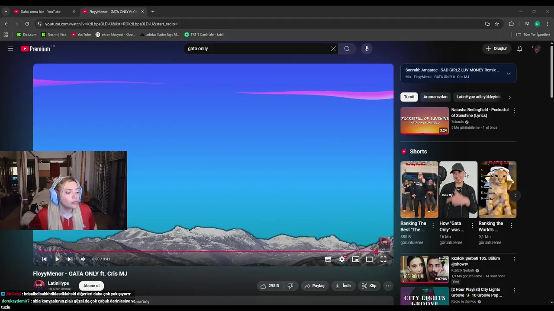Click the Oluştur create button
554x311 pixels.
point(496,49)
